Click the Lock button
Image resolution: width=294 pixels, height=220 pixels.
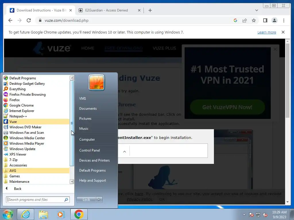point(86,200)
